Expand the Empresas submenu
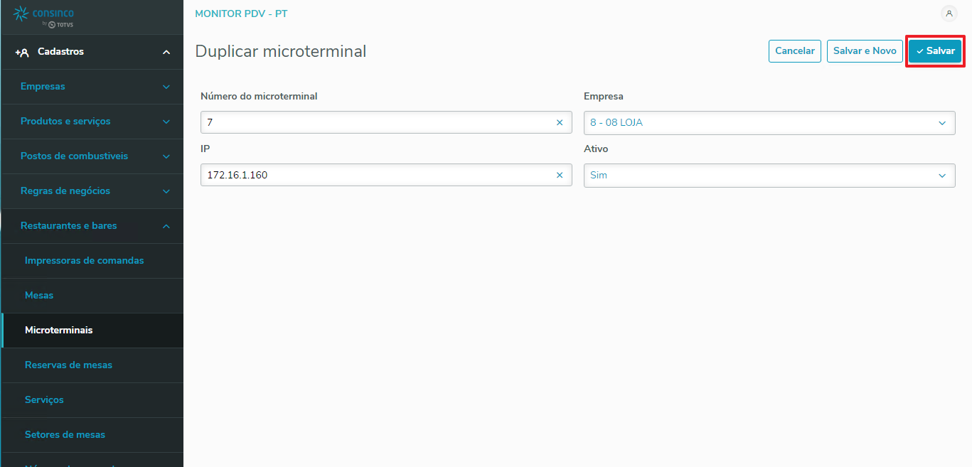 (166, 87)
